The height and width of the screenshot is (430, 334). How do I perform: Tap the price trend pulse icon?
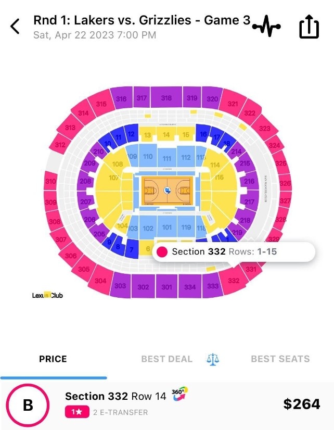pyautogui.click(x=266, y=26)
